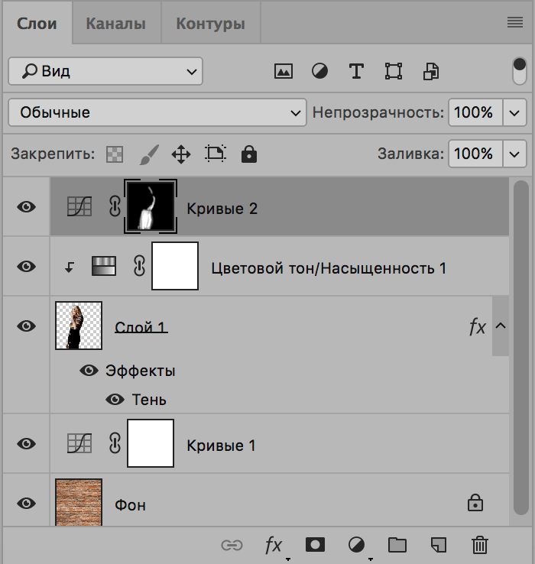This screenshot has height=564, width=535.
Task: Filter layers by pixel layer icon
Action: (x=284, y=72)
